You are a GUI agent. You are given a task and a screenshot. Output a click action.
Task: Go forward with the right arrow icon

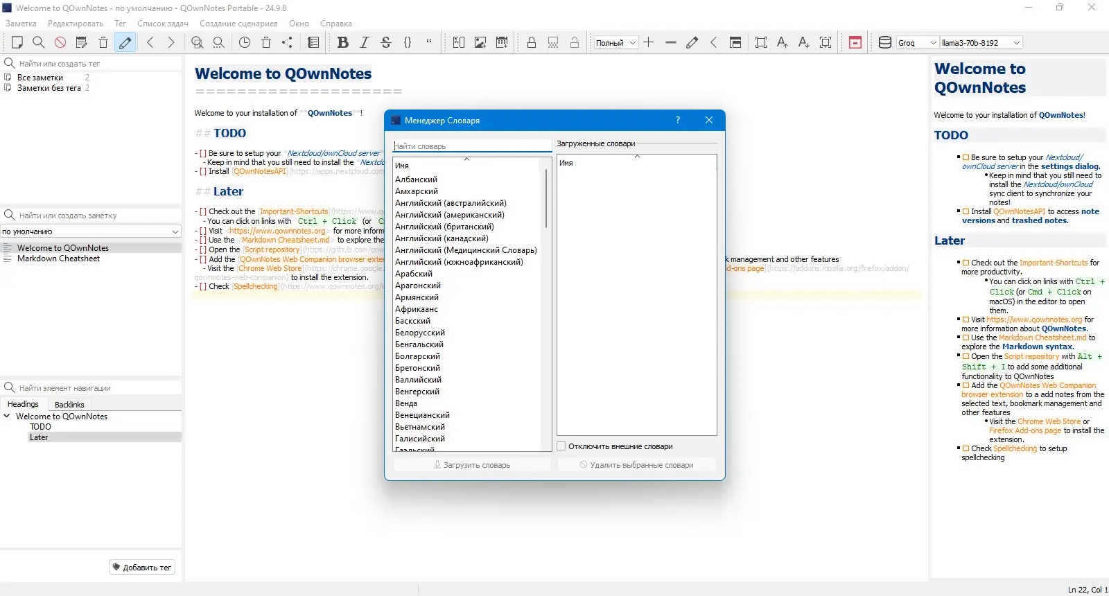[x=171, y=42]
